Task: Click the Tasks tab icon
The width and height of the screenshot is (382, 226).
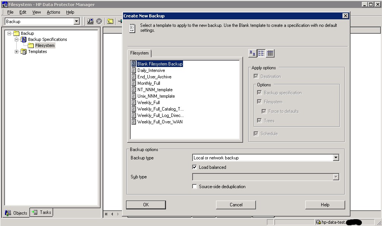Action: (x=35, y=212)
